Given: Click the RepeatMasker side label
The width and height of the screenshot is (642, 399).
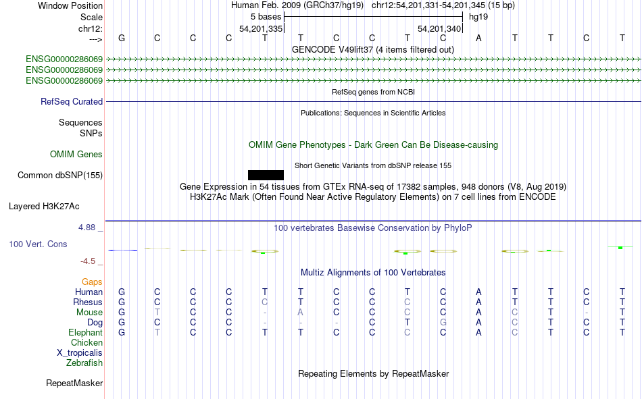Looking at the screenshot, I should tap(74, 383).
